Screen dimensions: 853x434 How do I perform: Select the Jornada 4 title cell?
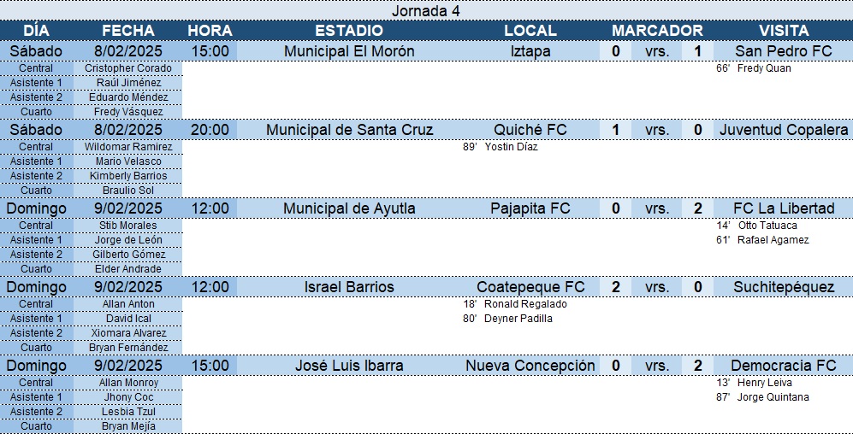426,10
